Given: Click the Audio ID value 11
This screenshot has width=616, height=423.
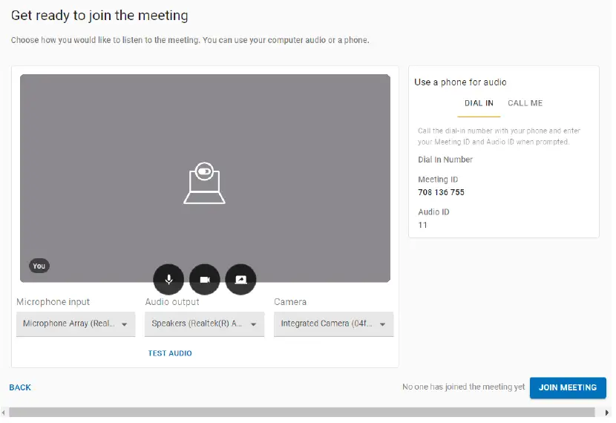Looking at the screenshot, I should tap(422, 225).
